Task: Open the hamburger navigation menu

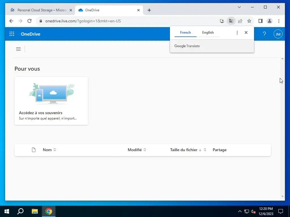Action: [x=18, y=49]
